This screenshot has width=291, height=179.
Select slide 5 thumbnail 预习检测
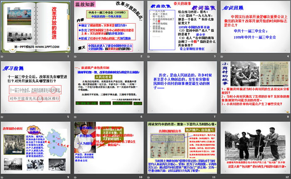coord(36,87)
